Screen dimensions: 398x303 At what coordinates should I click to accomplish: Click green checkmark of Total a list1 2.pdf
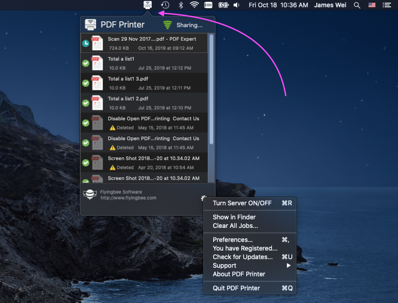86,103
